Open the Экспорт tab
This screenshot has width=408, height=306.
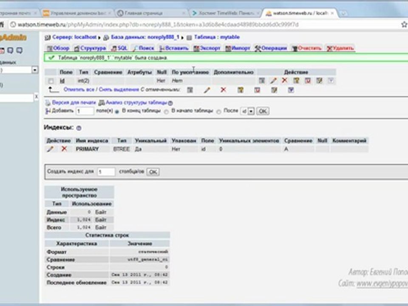(207, 48)
